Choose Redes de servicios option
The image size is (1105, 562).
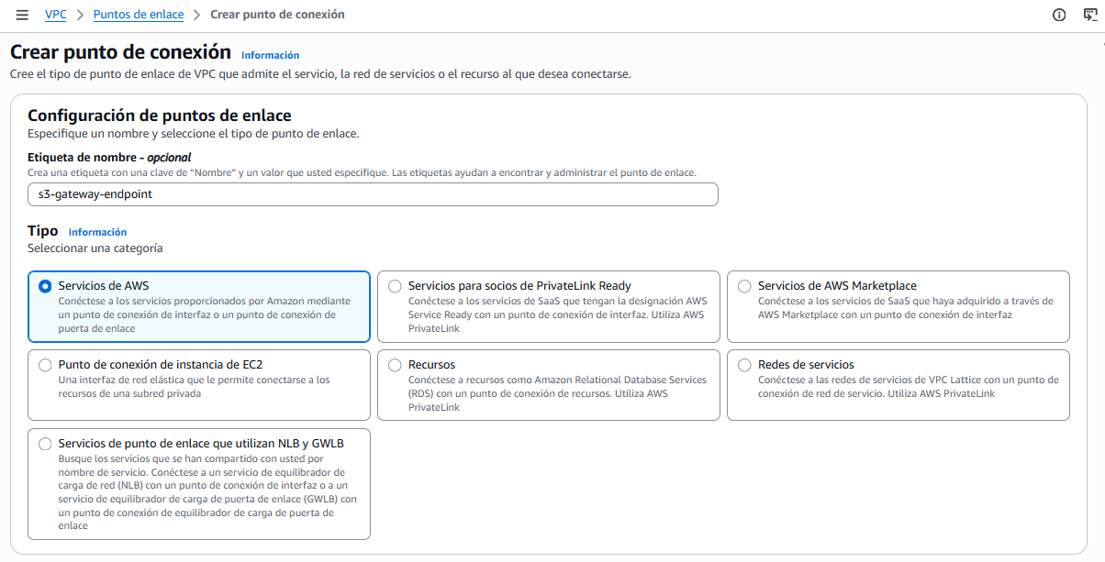pyautogui.click(x=744, y=365)
